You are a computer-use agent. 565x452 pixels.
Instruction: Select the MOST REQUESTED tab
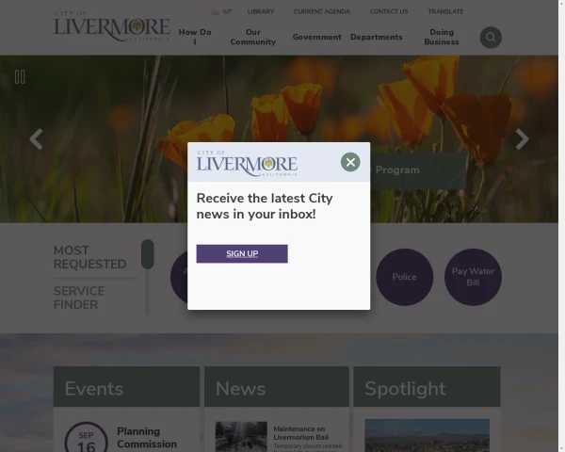(x=89, y=257)
